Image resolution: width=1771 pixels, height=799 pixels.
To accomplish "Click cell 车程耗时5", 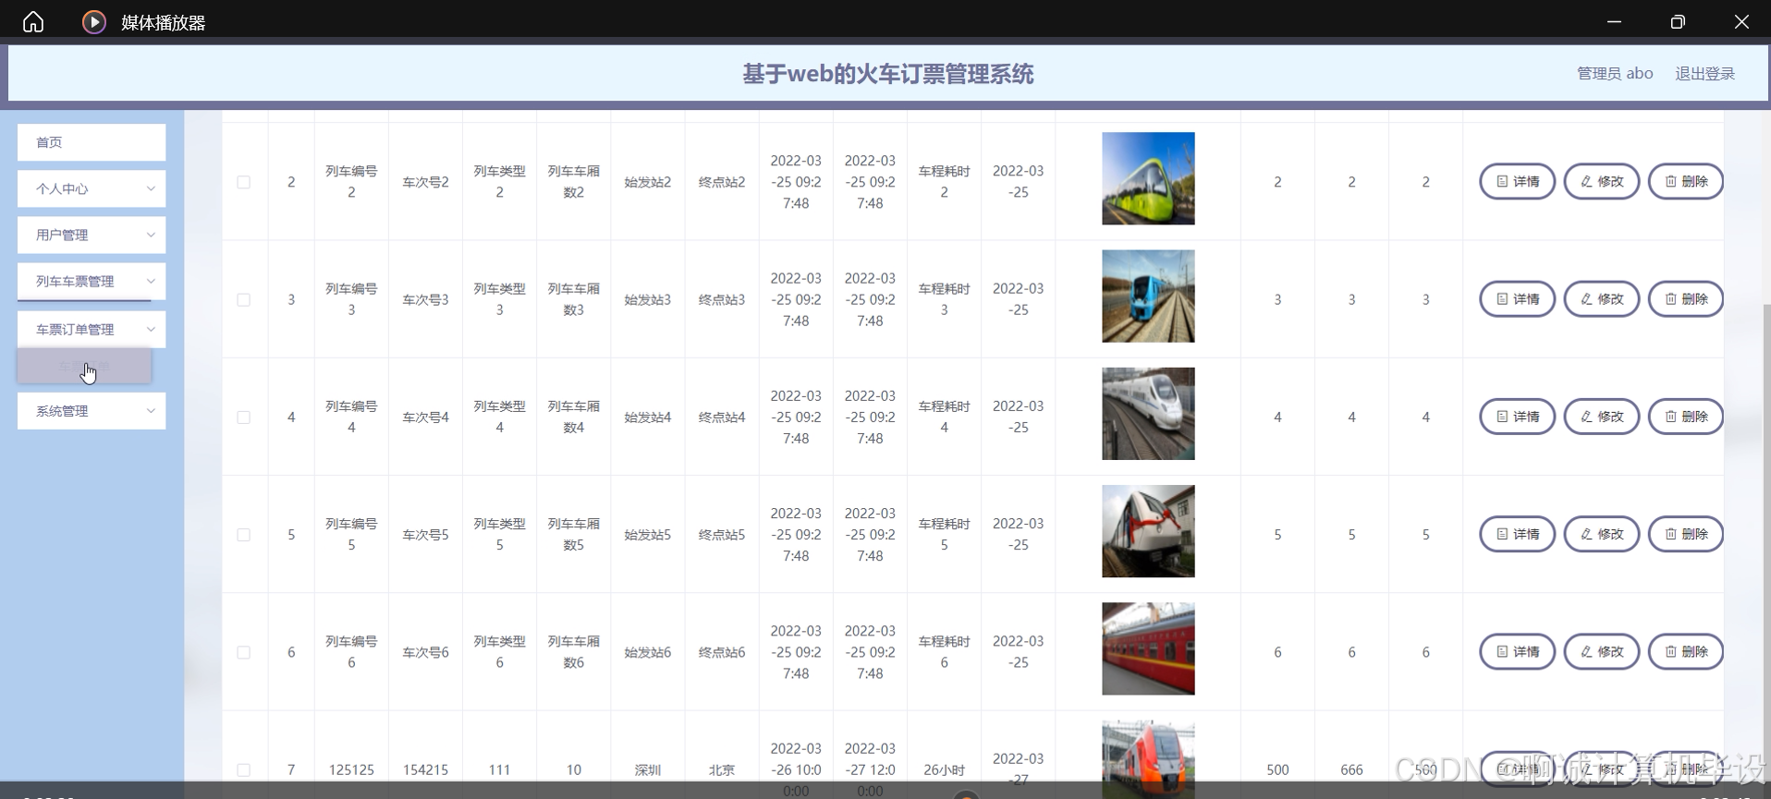I will coord(944,535).
